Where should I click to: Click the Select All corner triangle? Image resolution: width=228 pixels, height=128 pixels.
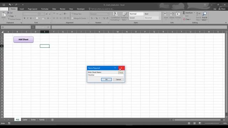pyautogui.click(x=2, y=32)
